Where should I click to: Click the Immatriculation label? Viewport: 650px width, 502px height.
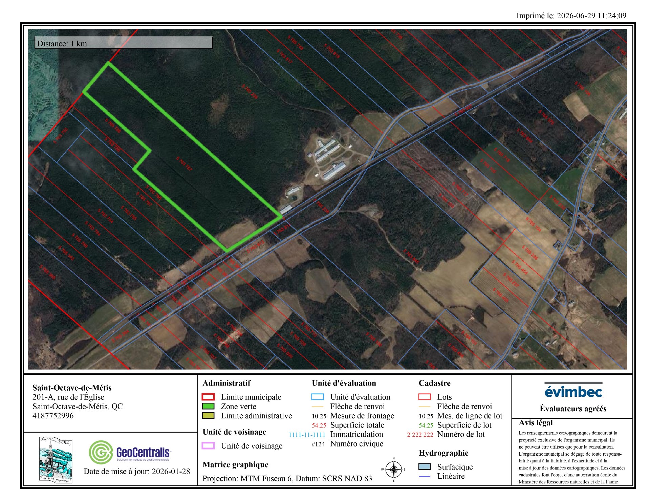357,434
